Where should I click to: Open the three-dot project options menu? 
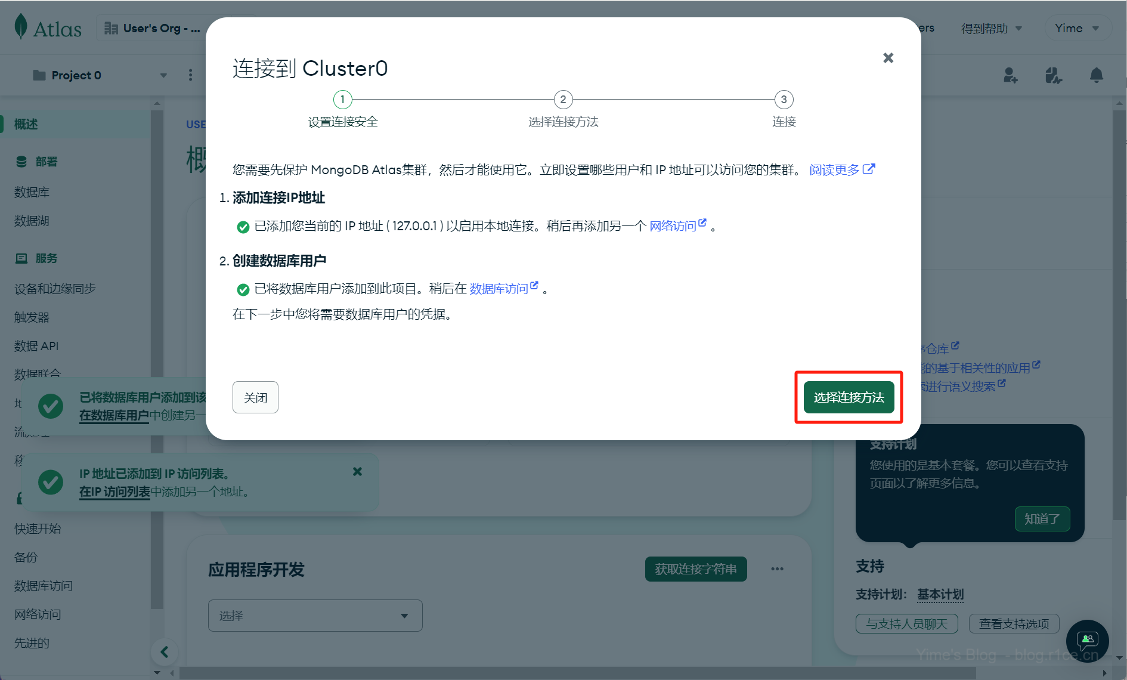point(190,75)
